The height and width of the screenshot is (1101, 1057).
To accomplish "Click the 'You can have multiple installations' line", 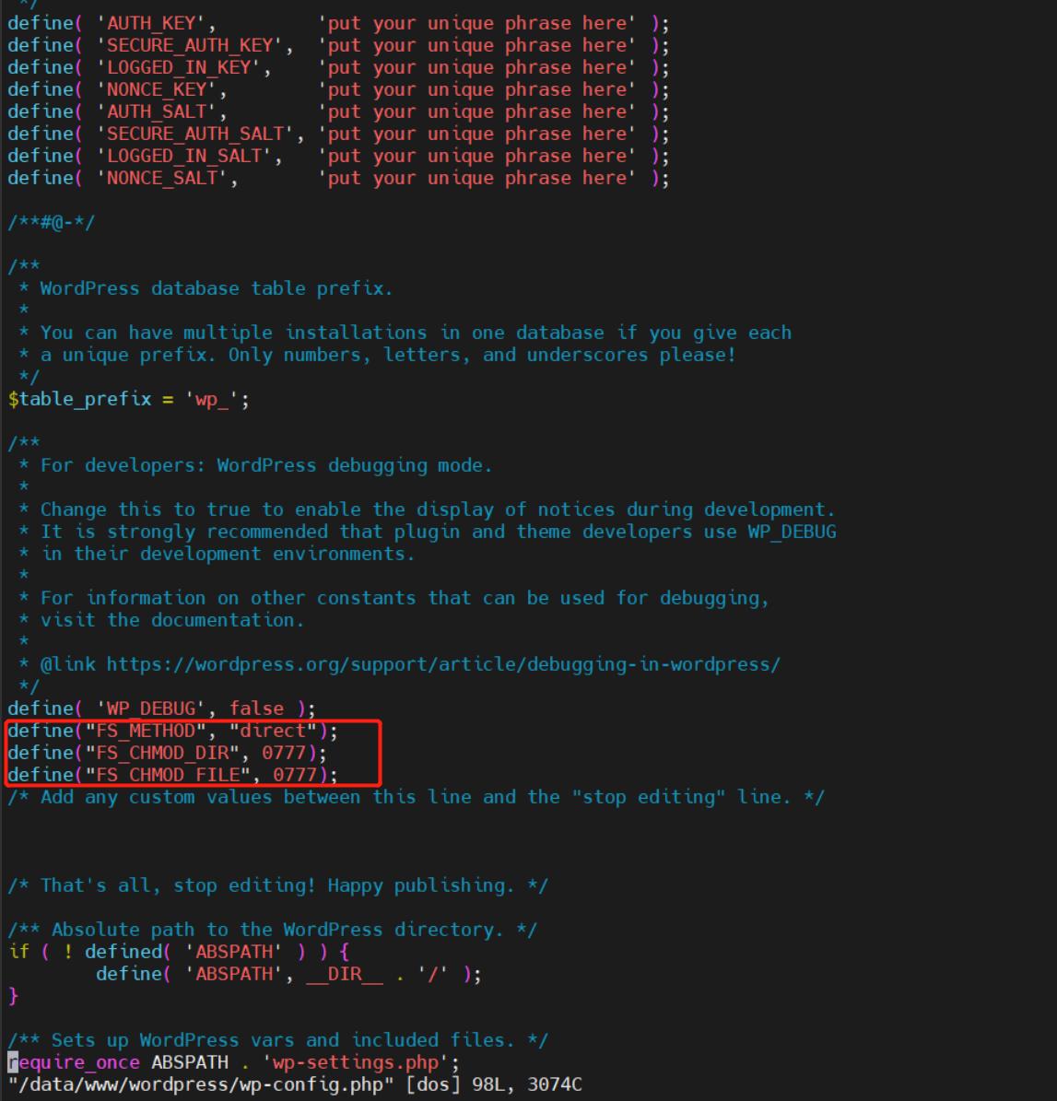I will [x=415, y=333].
